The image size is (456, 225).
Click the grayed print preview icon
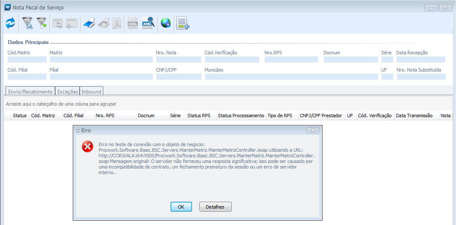click(x=103, y=23)
